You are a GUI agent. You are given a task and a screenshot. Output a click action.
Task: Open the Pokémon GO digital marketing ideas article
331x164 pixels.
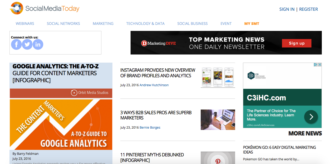[280, 150]
